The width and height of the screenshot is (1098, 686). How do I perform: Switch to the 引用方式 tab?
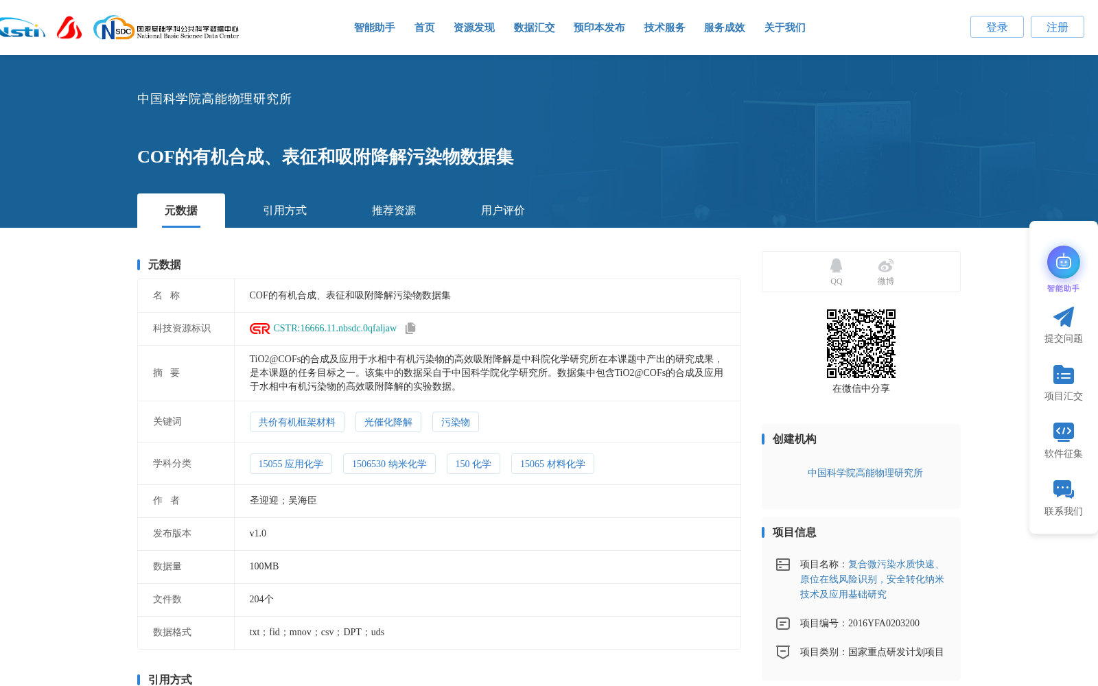[x=285, y=211]
